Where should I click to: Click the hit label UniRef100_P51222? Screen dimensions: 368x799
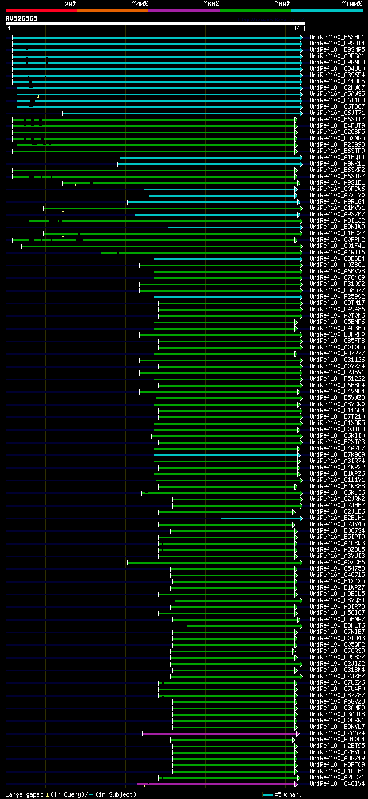click(x=337, y=379)
